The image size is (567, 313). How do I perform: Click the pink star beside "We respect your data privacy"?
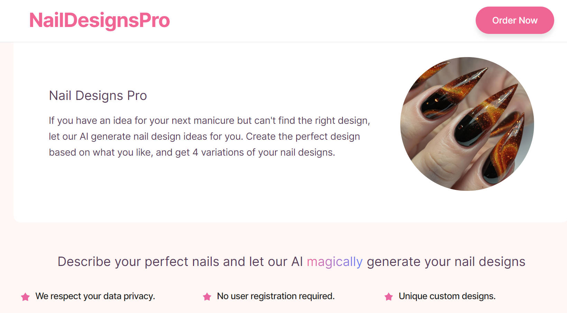25,296
